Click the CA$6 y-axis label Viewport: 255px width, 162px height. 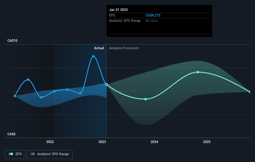pyautogui.click(x=11, y=134)
